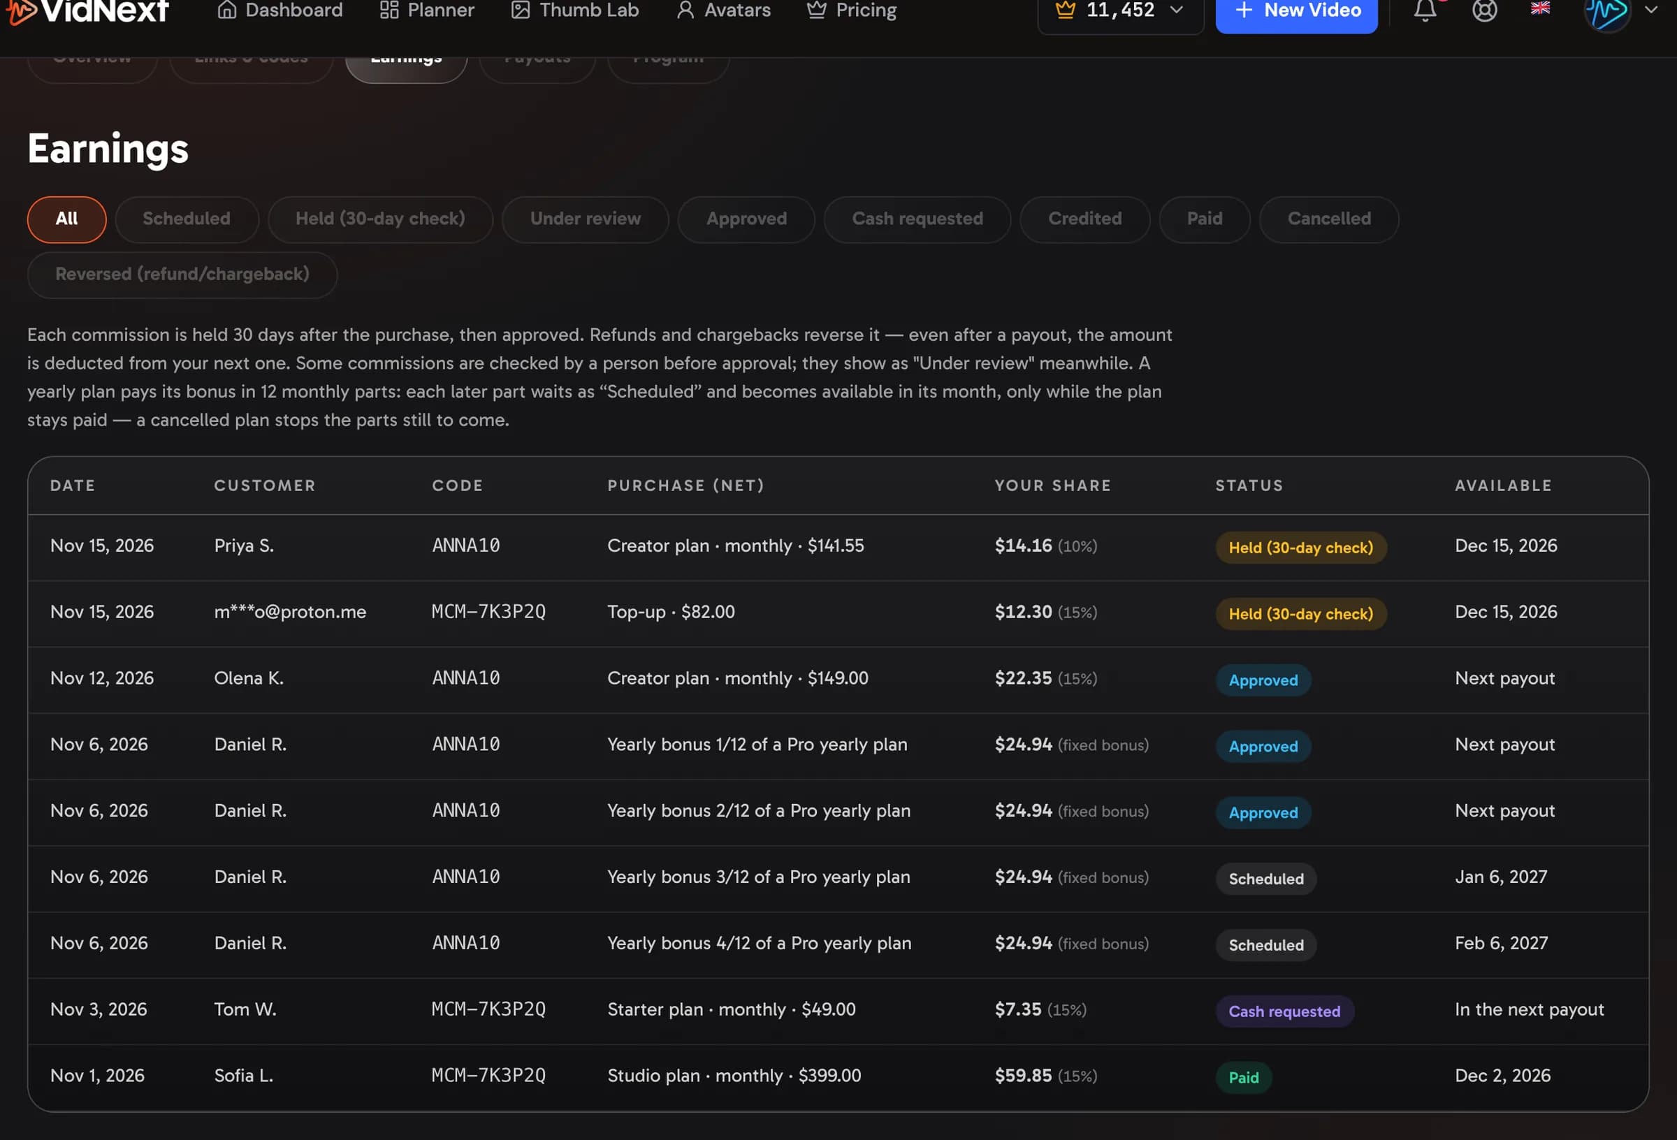Click the STATUS column header
Screen dimensions: 1677x1140
(1249, 485)
